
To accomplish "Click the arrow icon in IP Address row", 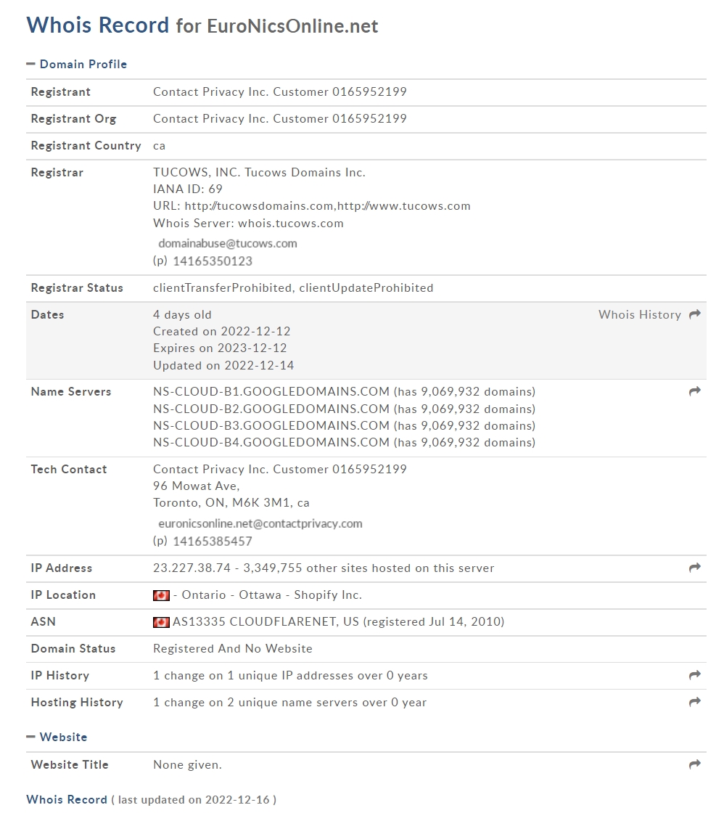I will coord(694,568).
